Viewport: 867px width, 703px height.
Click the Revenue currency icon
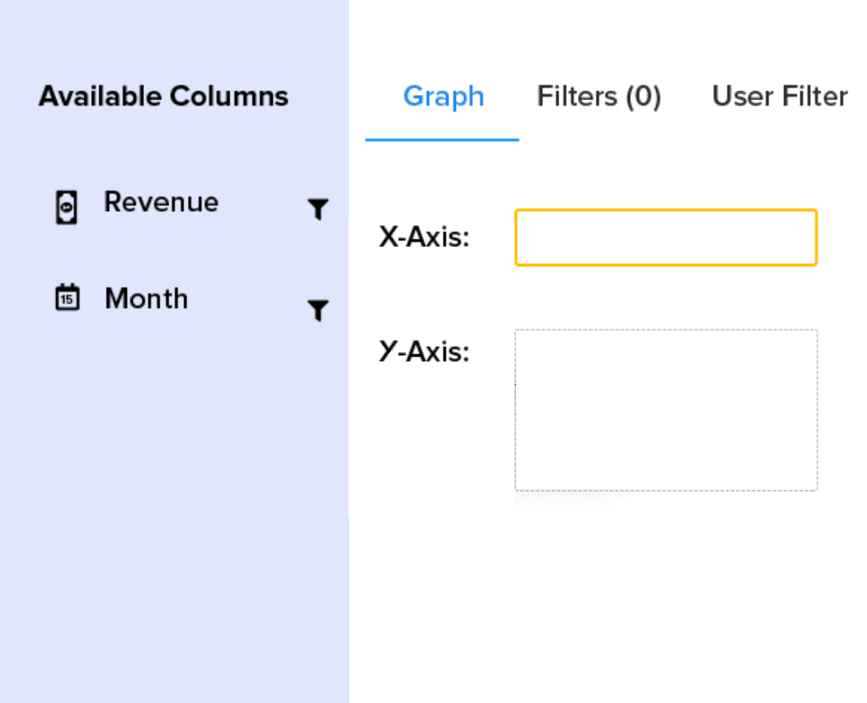tap(67, 207)
